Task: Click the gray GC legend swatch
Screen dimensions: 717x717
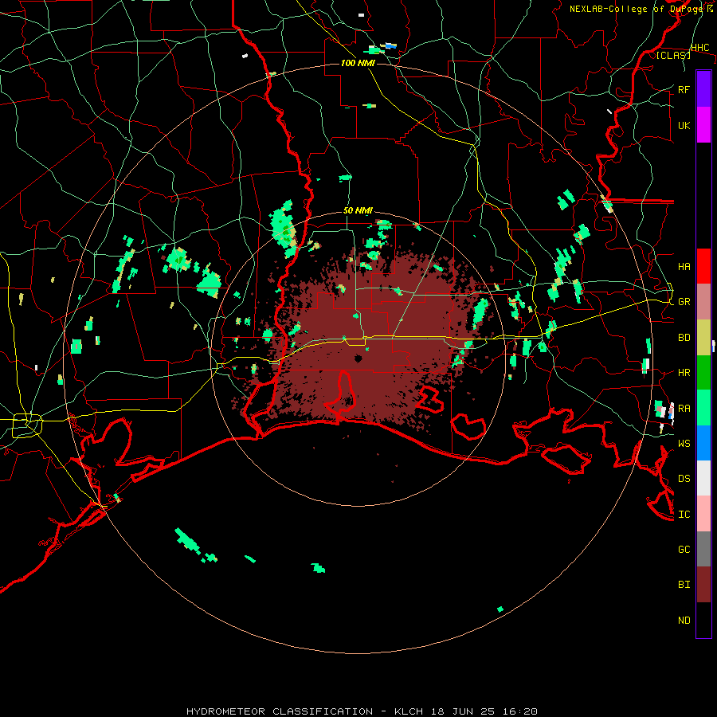Action: 703,549
